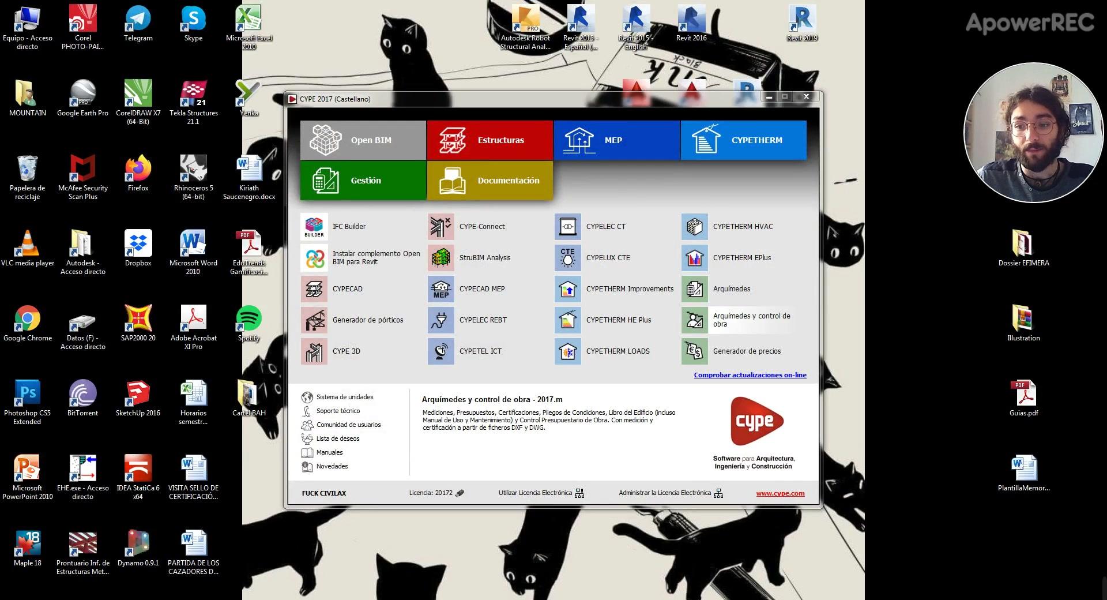Launch CYPETHERM LOADS icon
This screenshot has height=600, width=1107.
click(568, 351)
